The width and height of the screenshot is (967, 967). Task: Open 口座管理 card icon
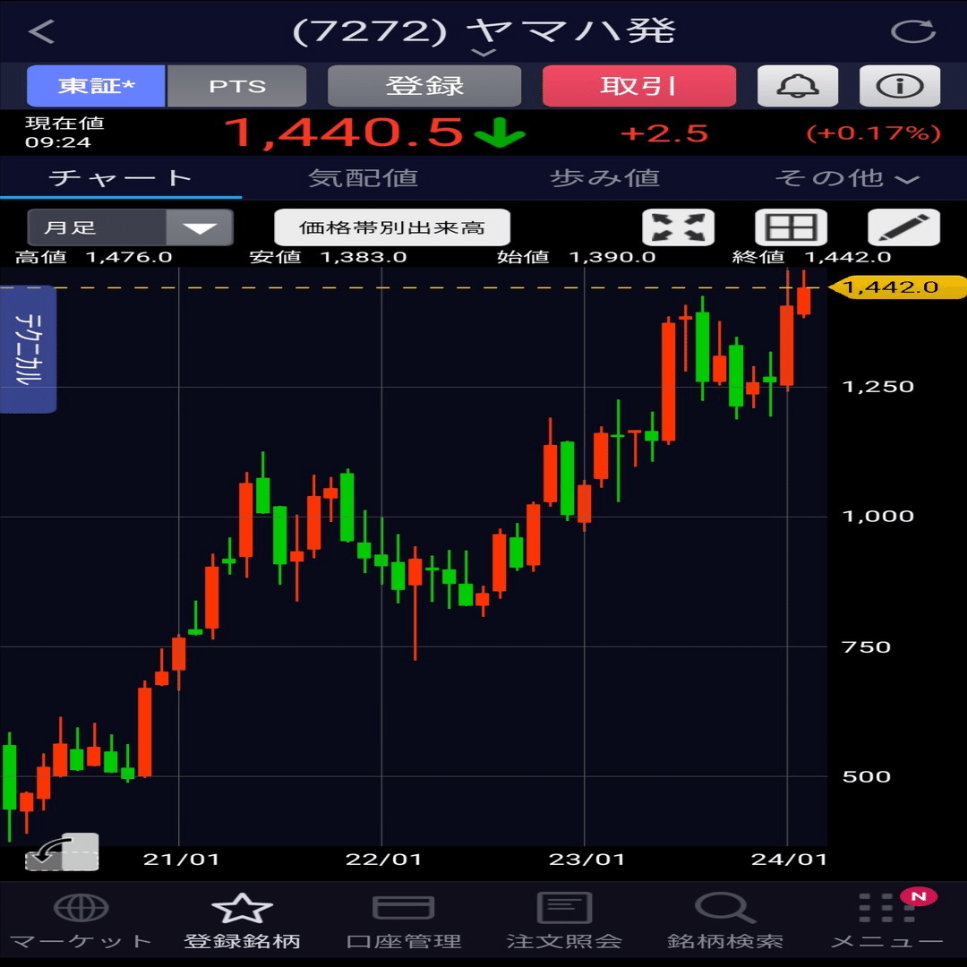(403, 908)
